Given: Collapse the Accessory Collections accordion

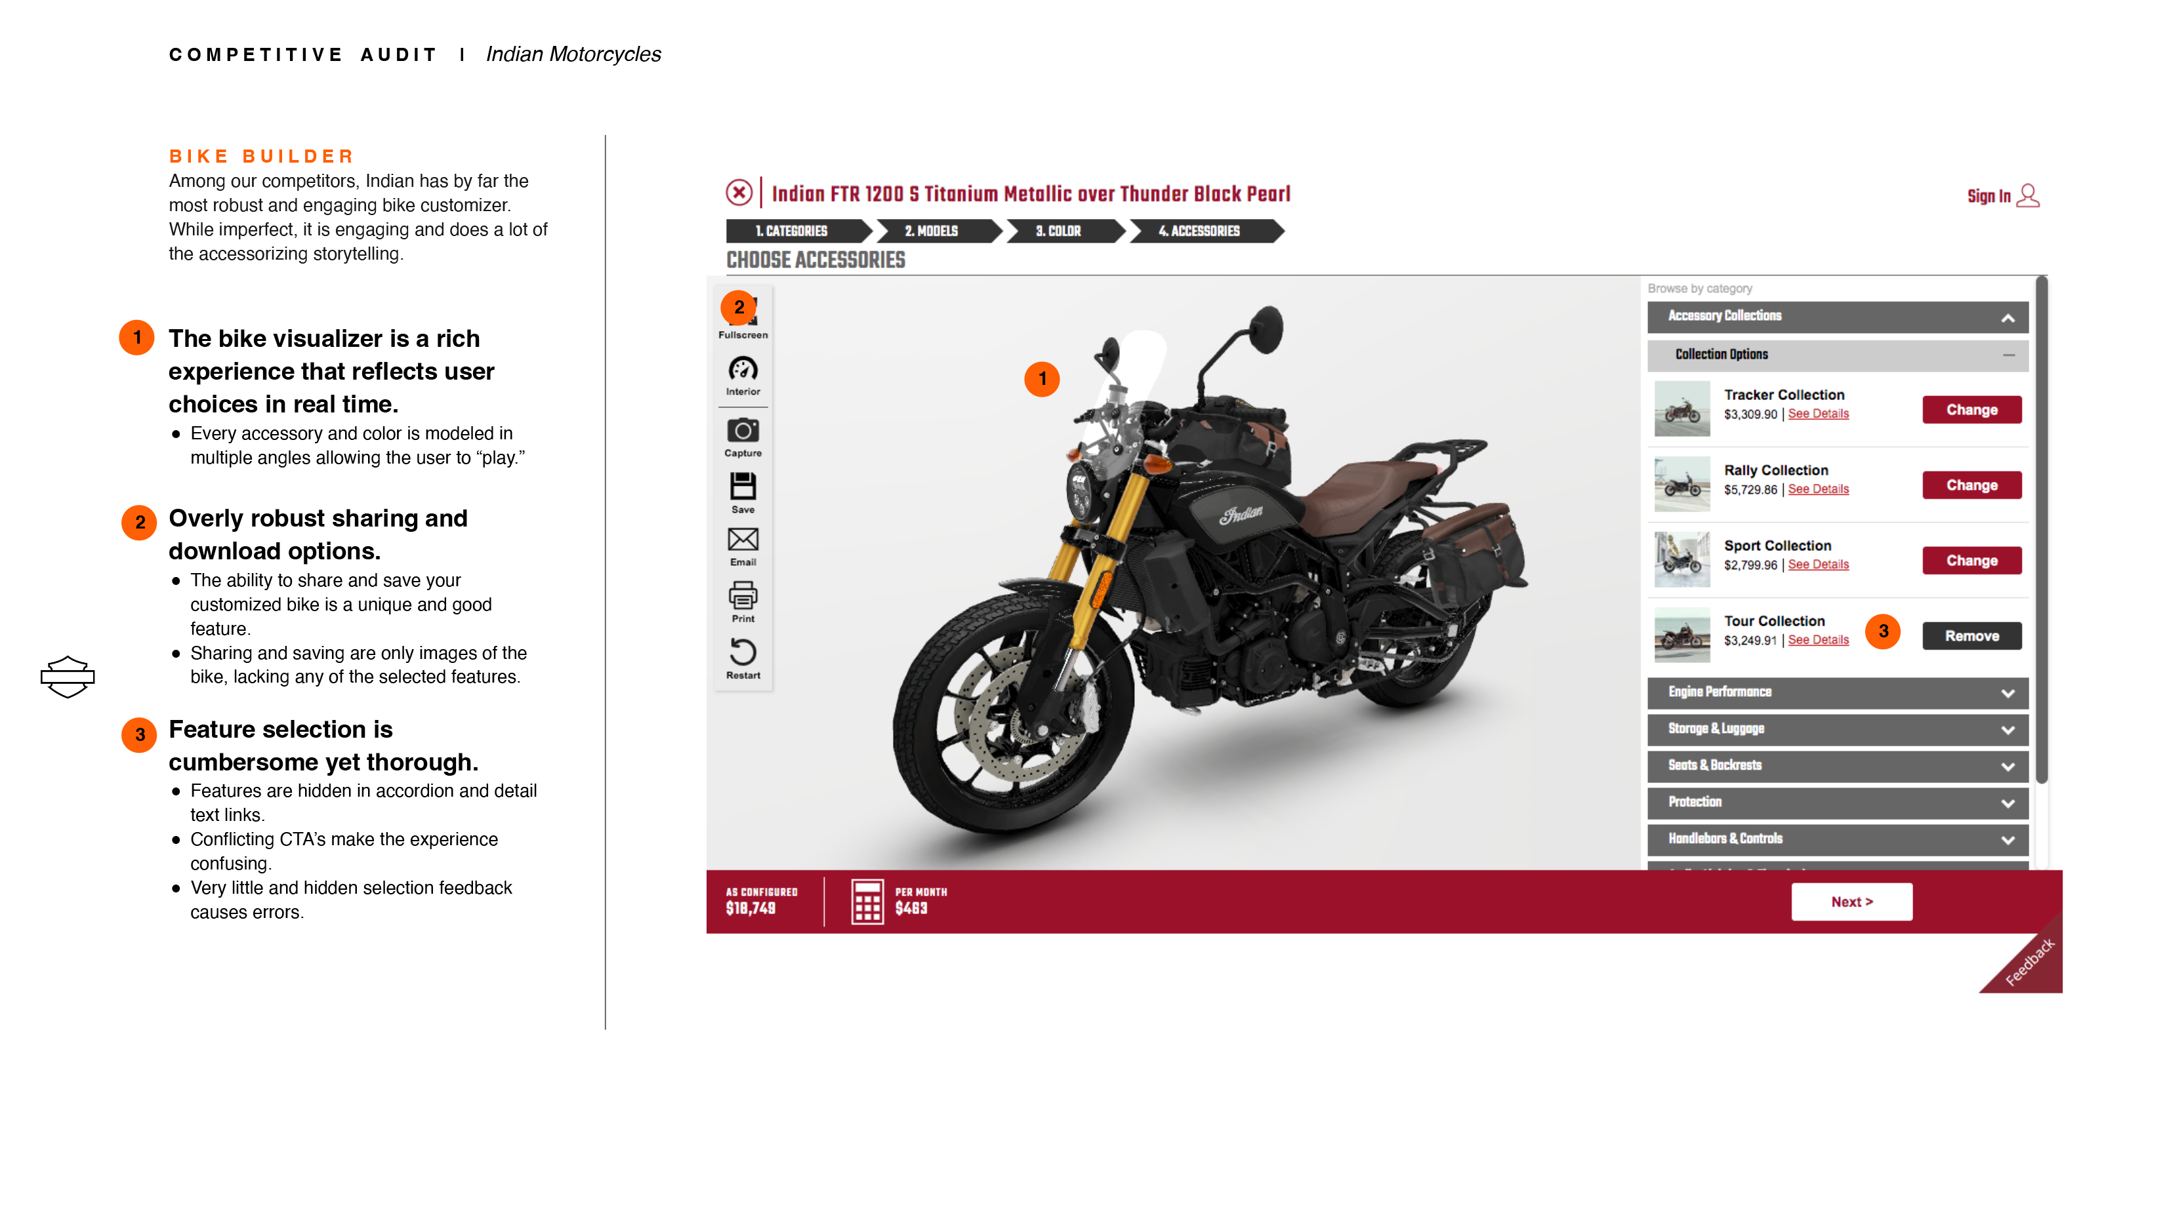Looking at the screenshot, I should pos(1837,317).
